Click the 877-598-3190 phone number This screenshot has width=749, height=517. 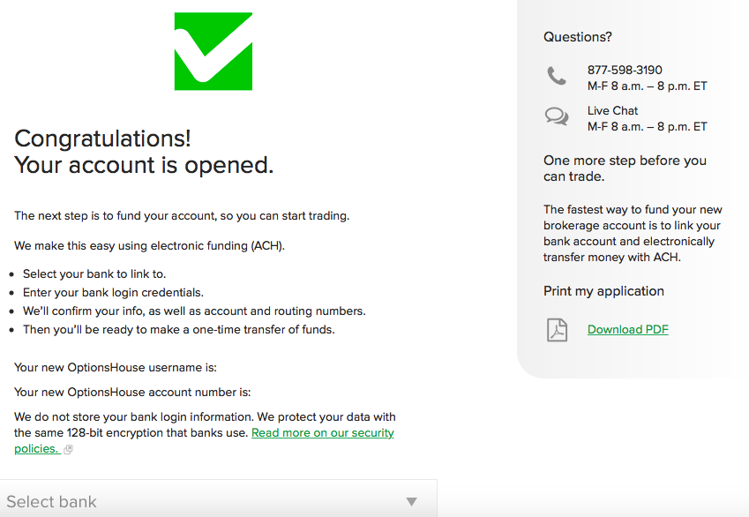tap(625, 71)
